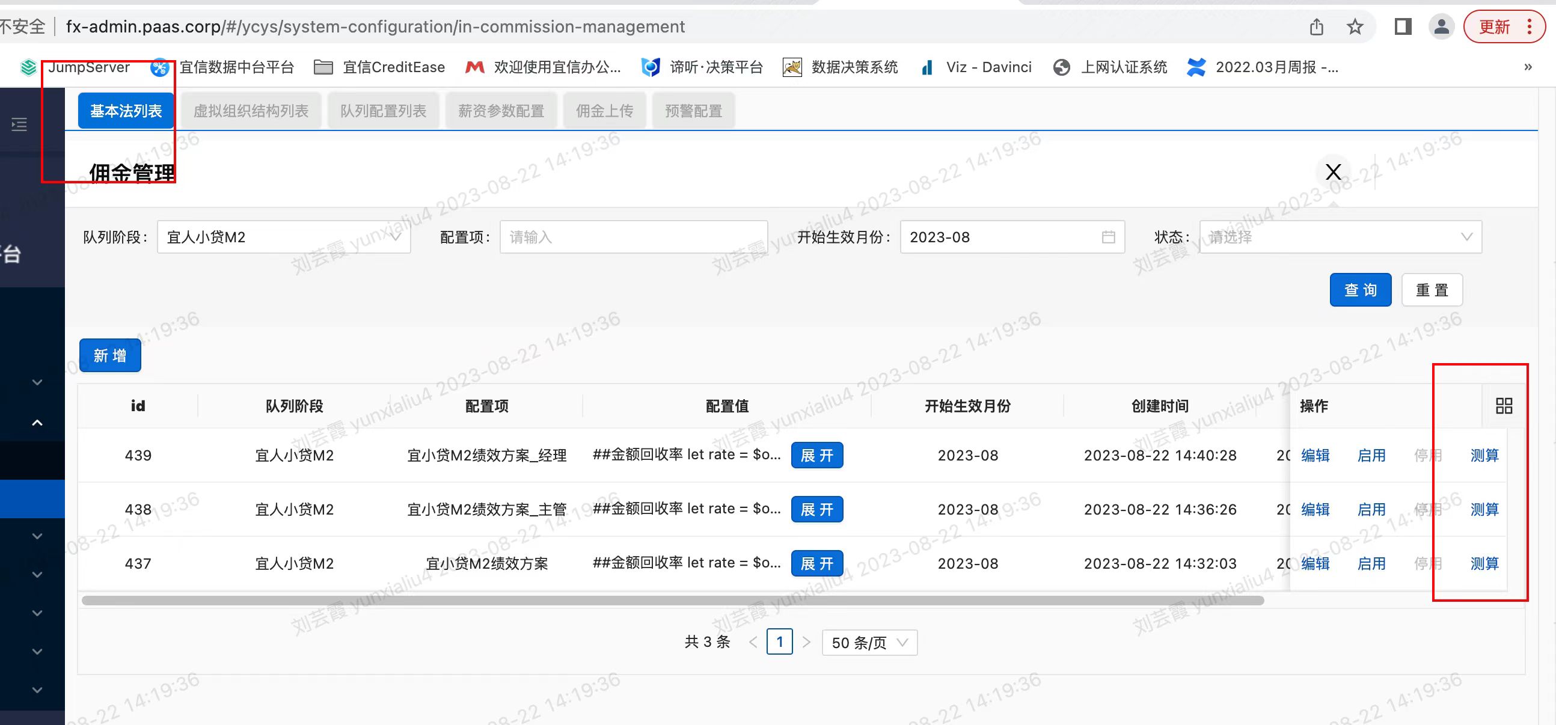Switch to the 基本法列表 tab
1556x725 pixels.
click(x=126, y=111)
